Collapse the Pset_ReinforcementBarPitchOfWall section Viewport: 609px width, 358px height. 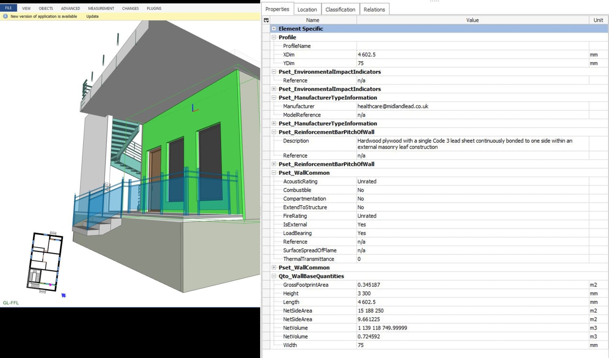click(274, 132)
